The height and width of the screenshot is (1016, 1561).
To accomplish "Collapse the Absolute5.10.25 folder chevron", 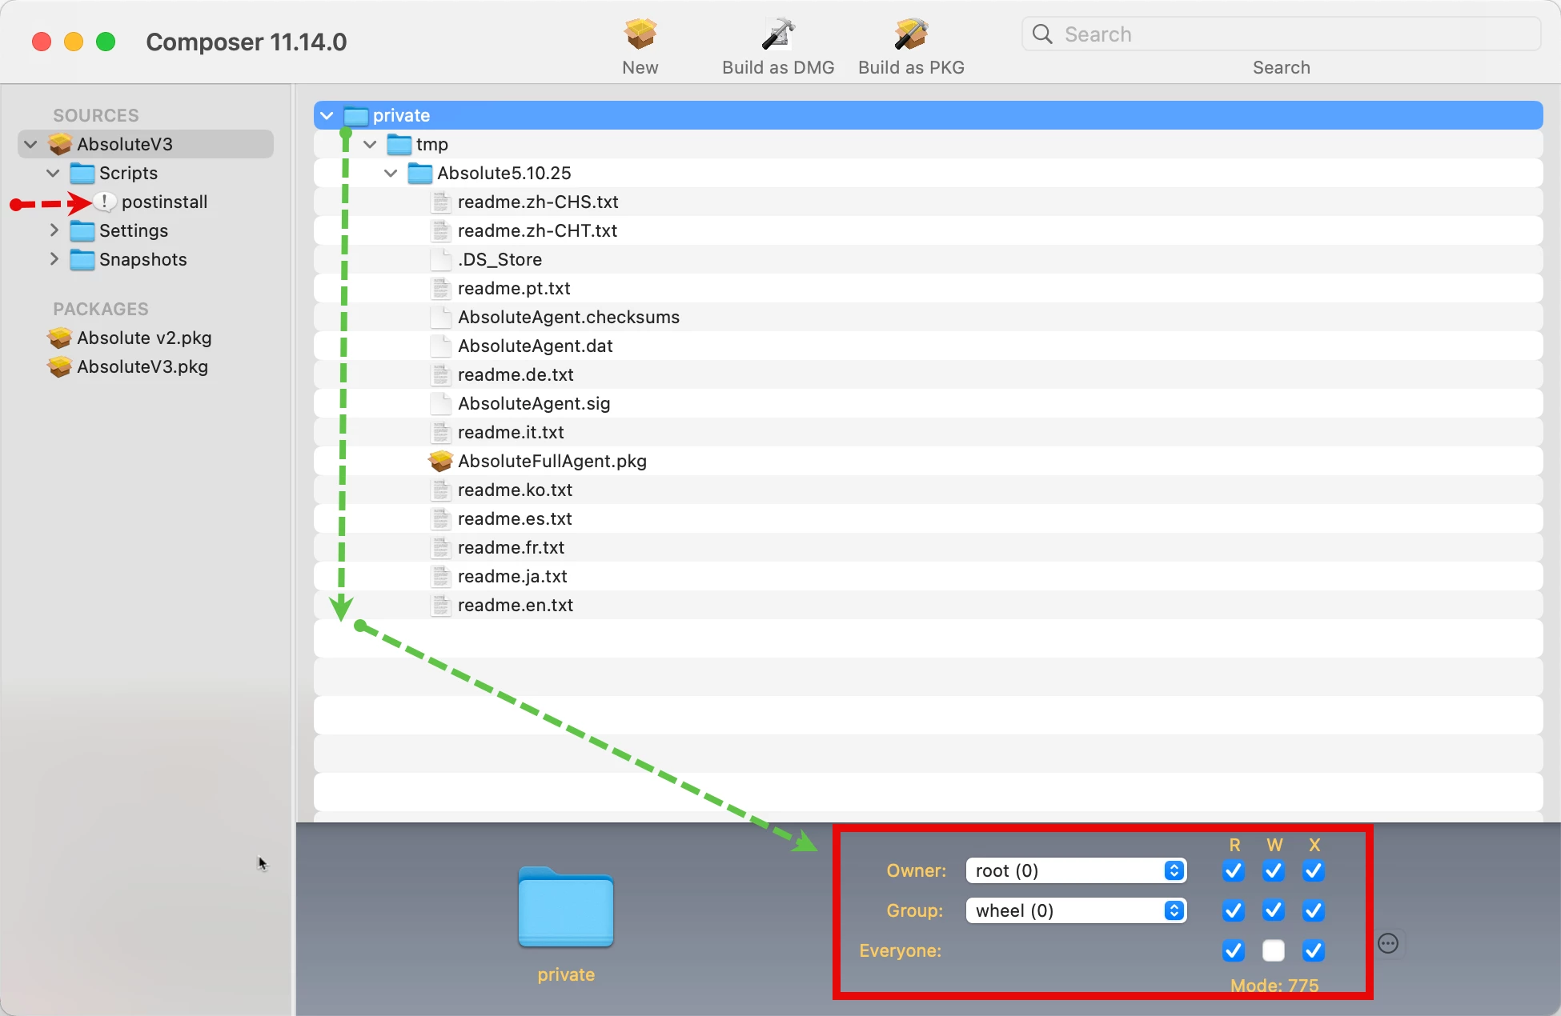I will click(x=391, y=174).
